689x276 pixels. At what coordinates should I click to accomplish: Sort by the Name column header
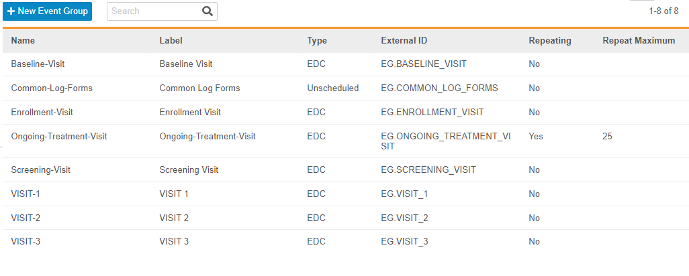pos(23,40)
